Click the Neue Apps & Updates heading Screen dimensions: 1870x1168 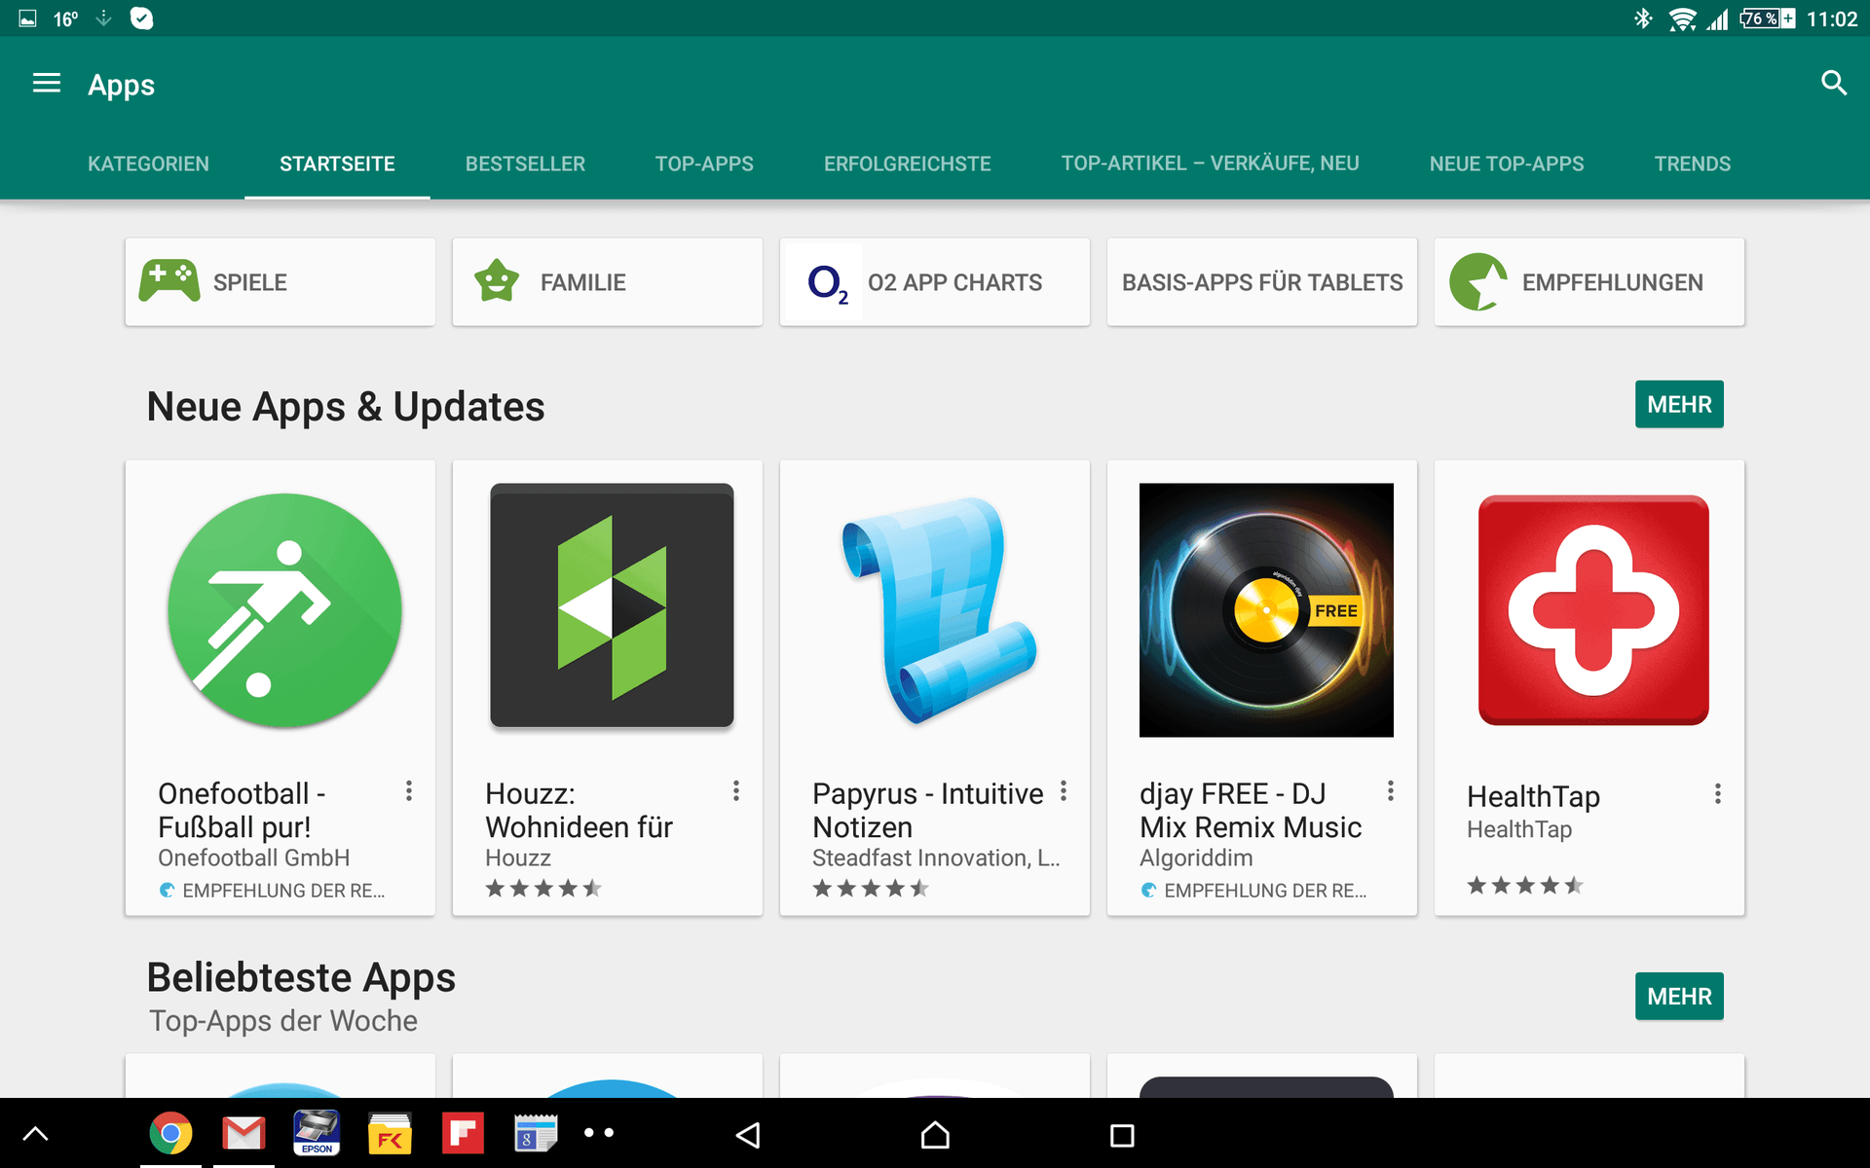(345, 406)
